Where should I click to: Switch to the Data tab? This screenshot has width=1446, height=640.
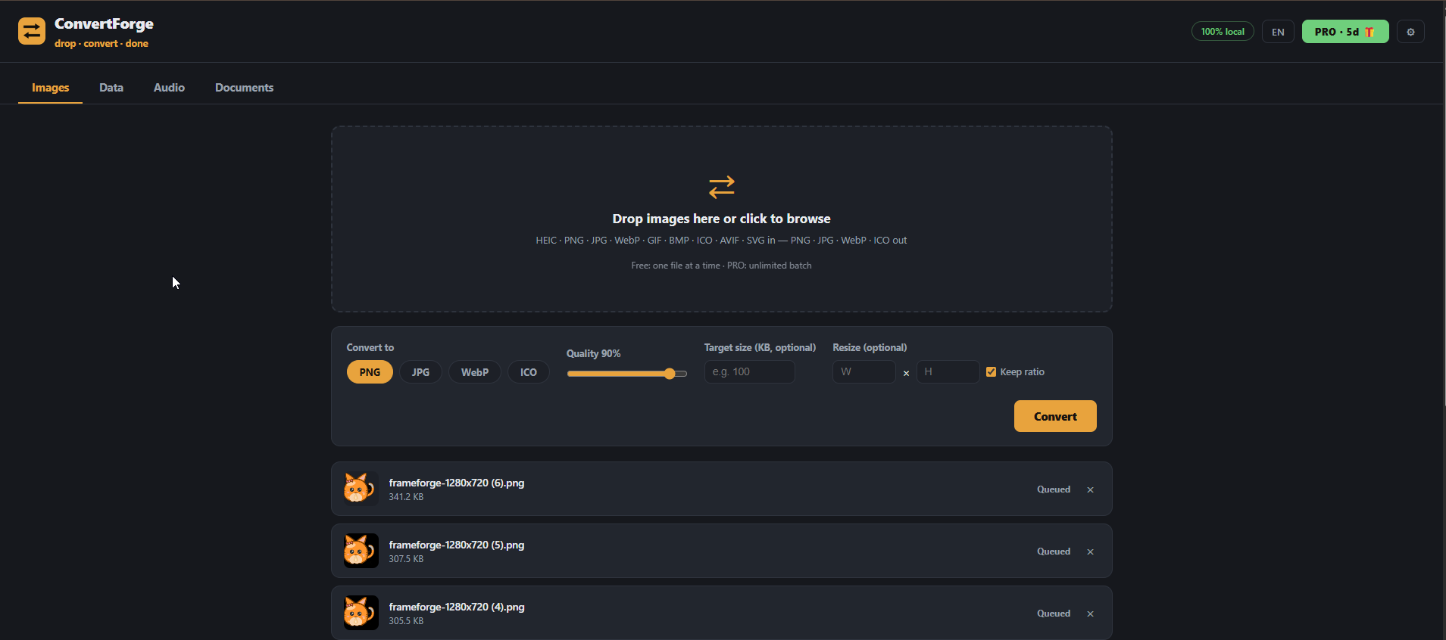[x=111, y=88]
